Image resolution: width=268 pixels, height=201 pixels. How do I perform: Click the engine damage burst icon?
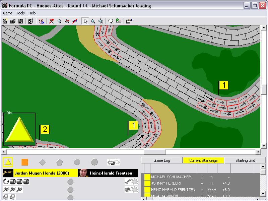pyautogui.click(x=131, y=190)
